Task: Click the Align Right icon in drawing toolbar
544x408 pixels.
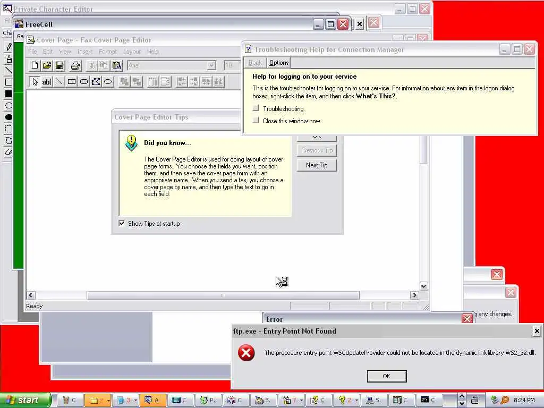Action: tap(194, 82)
